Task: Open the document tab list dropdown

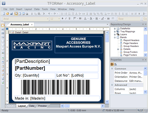Action: coord(108,24)
